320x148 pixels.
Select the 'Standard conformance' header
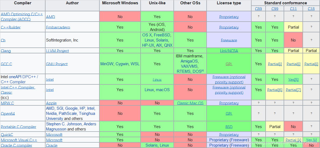pyautogui.click(x=286, y=3)
